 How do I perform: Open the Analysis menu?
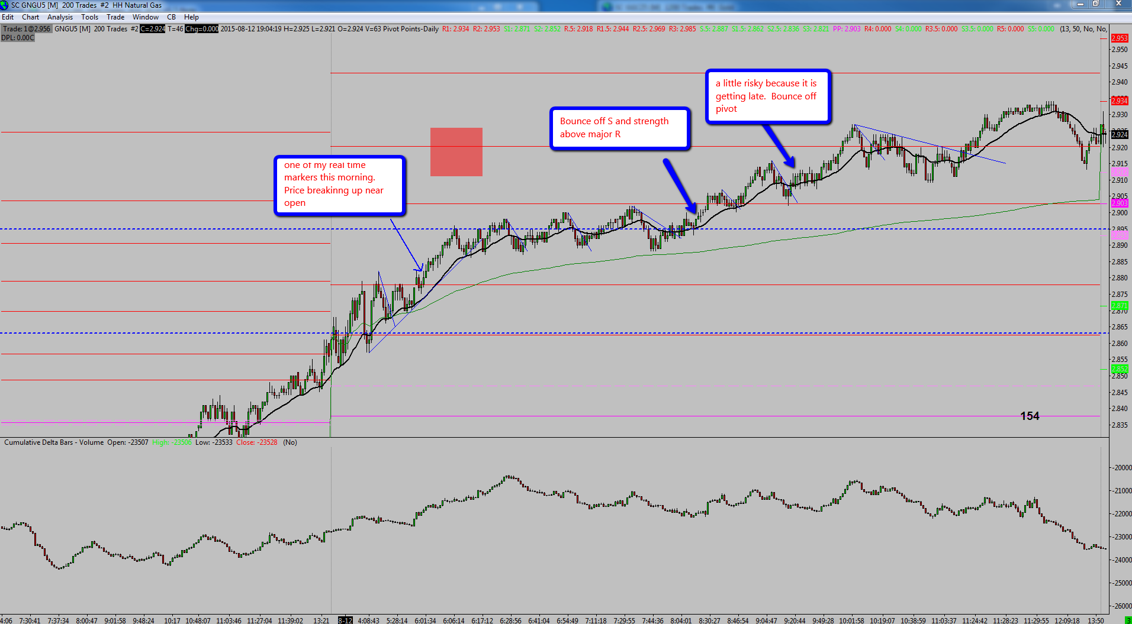[x=60, y=17]
